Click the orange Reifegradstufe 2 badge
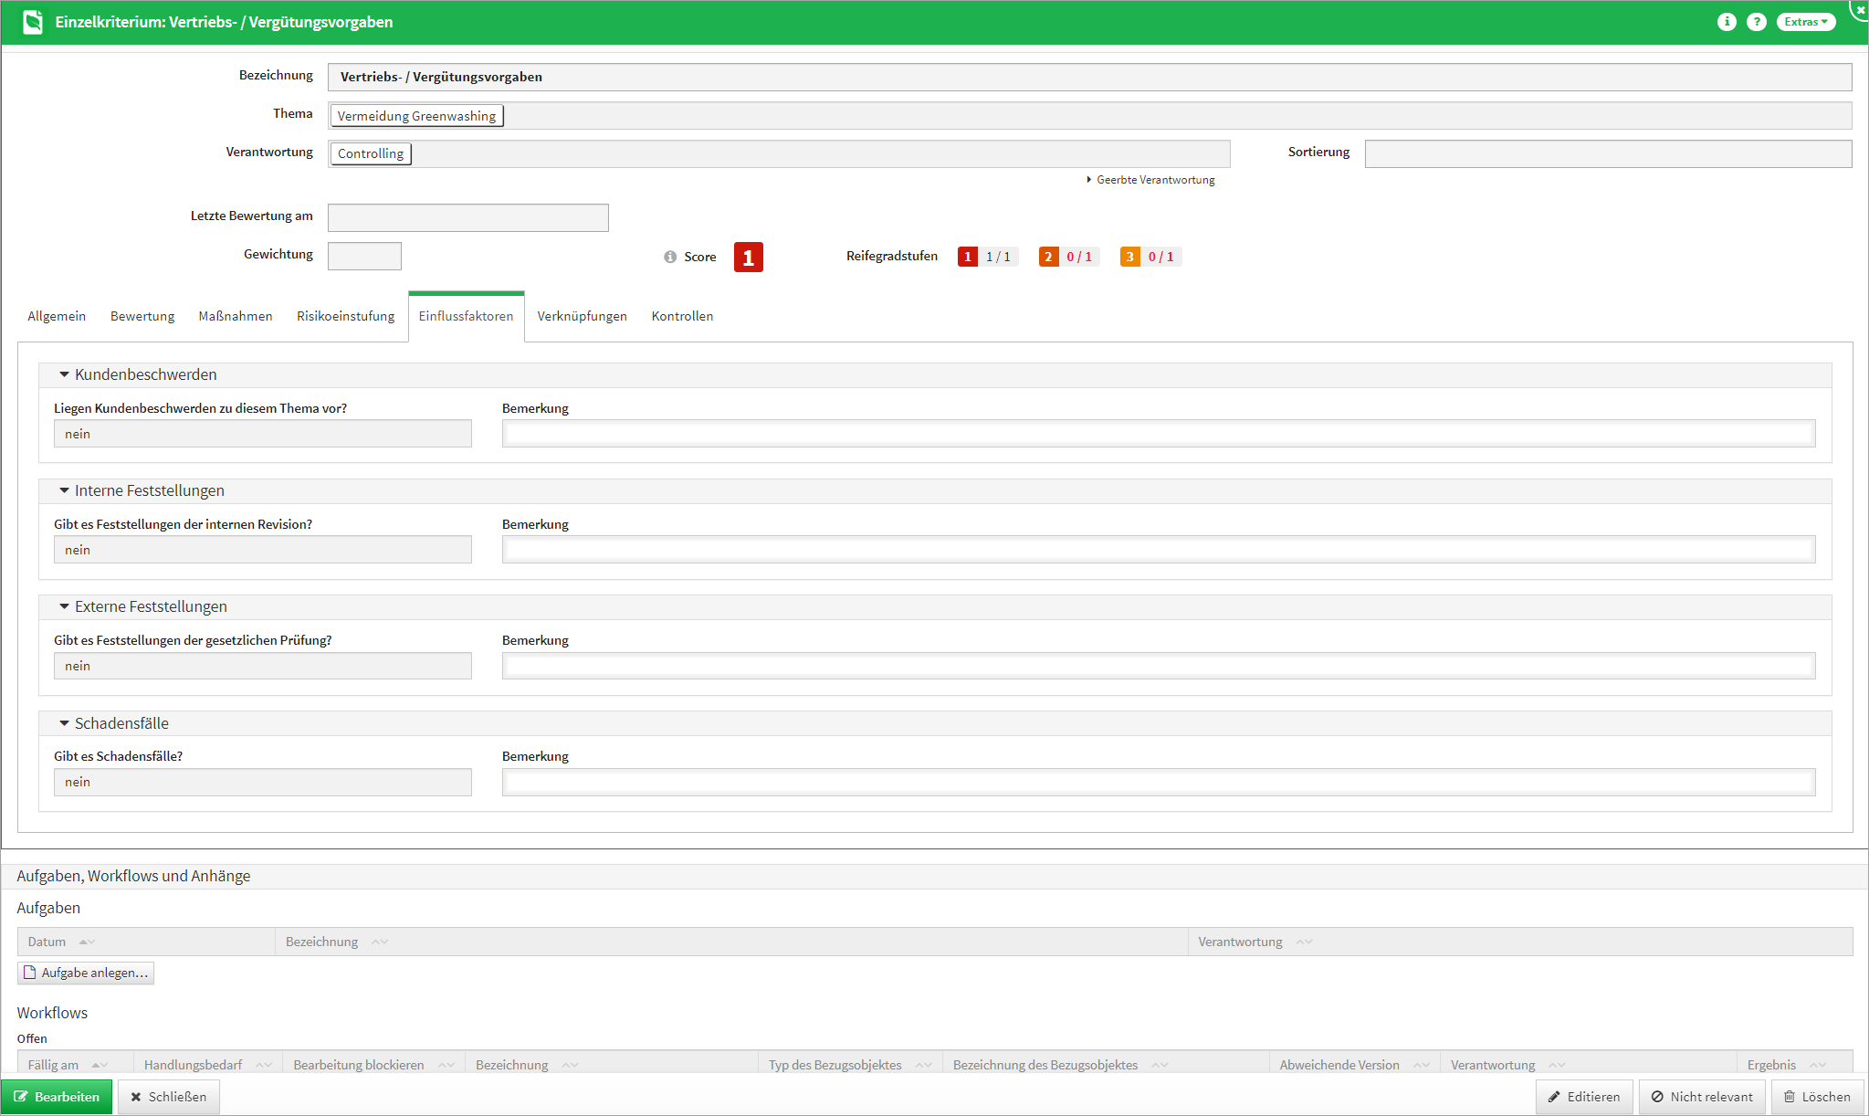 [x=1048, y=257]
